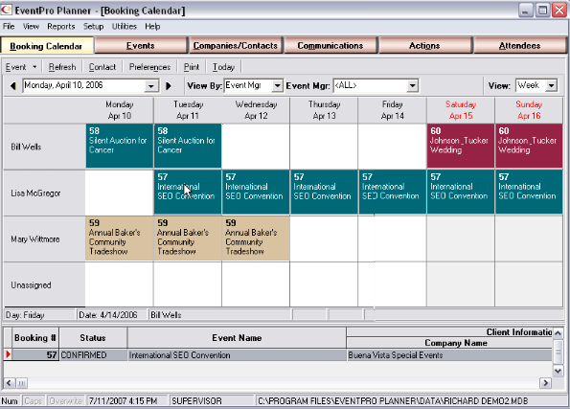Click the vertical scrollbar down arrow
The width and height of the screenshot is (570, 409).
click(558, 371)
